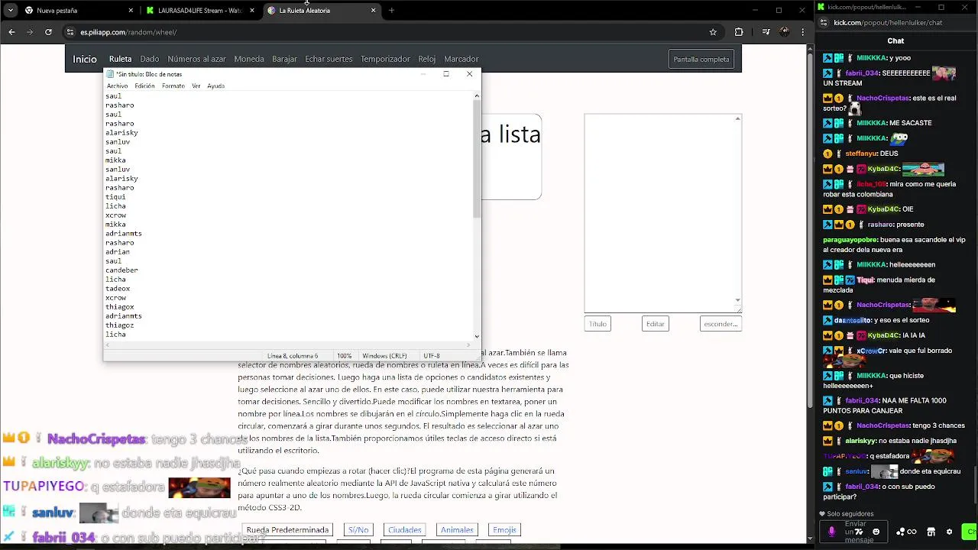This screenshot has width=978, height=550.
Task: Open the Reloj page
Action: (427, 59)
